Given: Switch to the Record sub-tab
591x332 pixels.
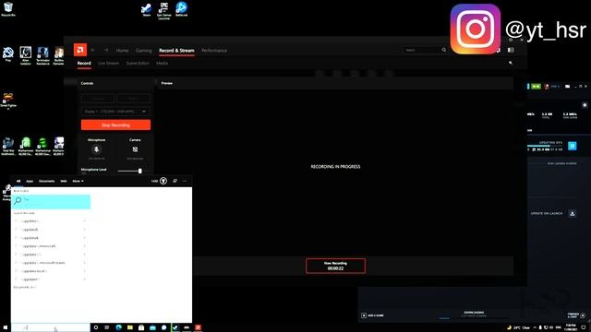Looking at the screenshot, I should [x=84, y=64].
